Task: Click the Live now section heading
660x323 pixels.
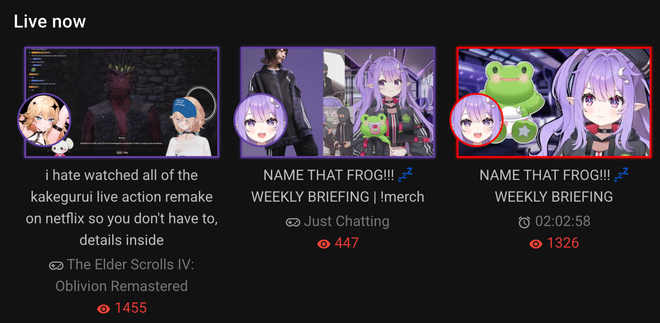Action: pos(50,21)
